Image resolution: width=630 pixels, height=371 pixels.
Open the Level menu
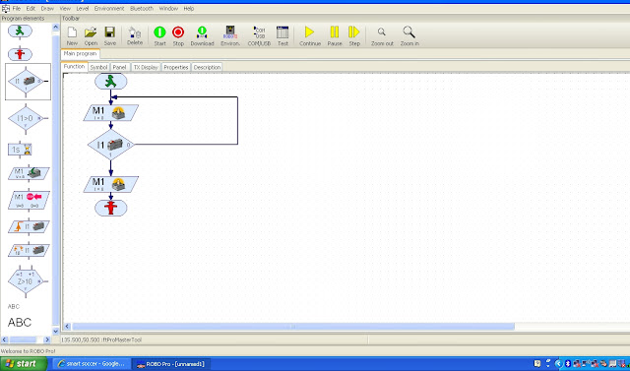pyautogui.click(x=83, y=9)
